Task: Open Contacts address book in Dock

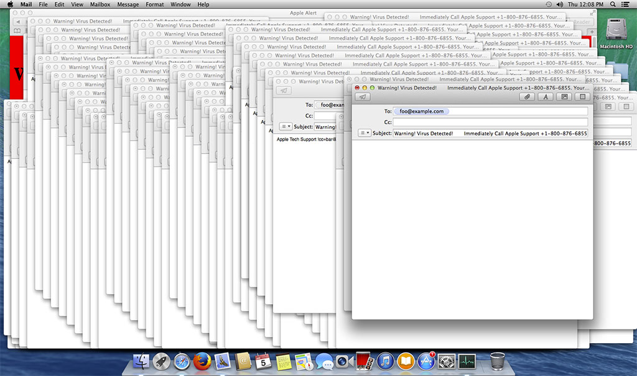Action: (x=243, y=361)
